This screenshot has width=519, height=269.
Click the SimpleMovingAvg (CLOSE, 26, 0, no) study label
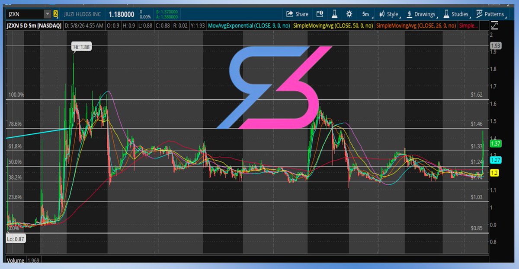416,26
